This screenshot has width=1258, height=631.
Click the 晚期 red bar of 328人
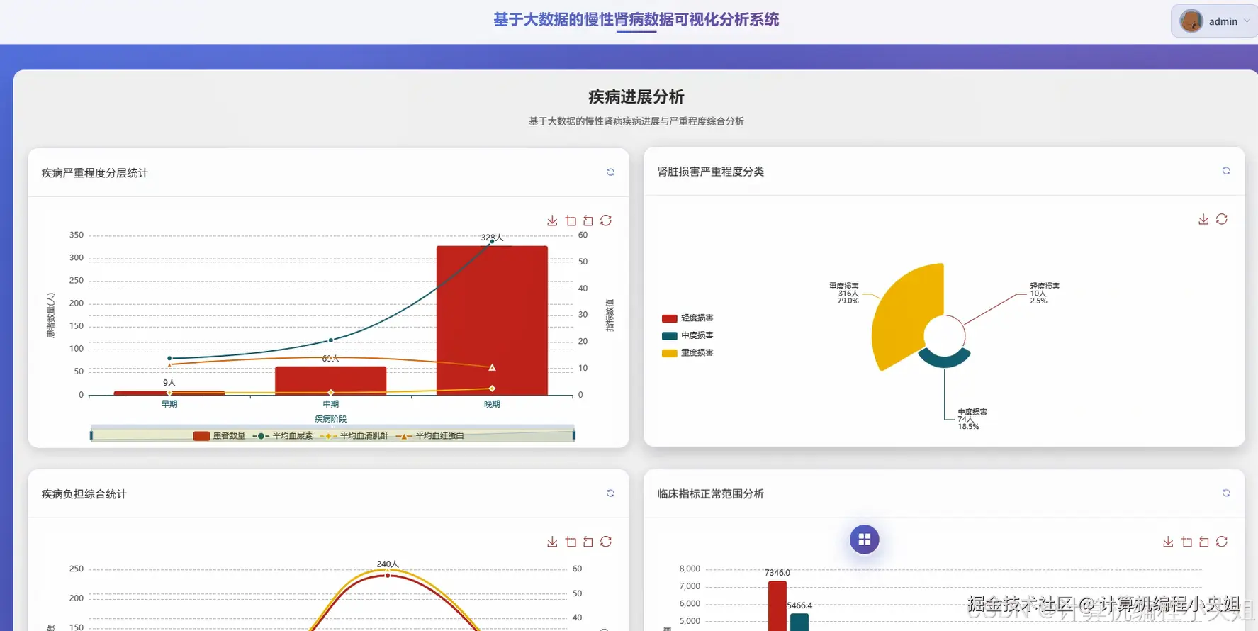(492, 320)
